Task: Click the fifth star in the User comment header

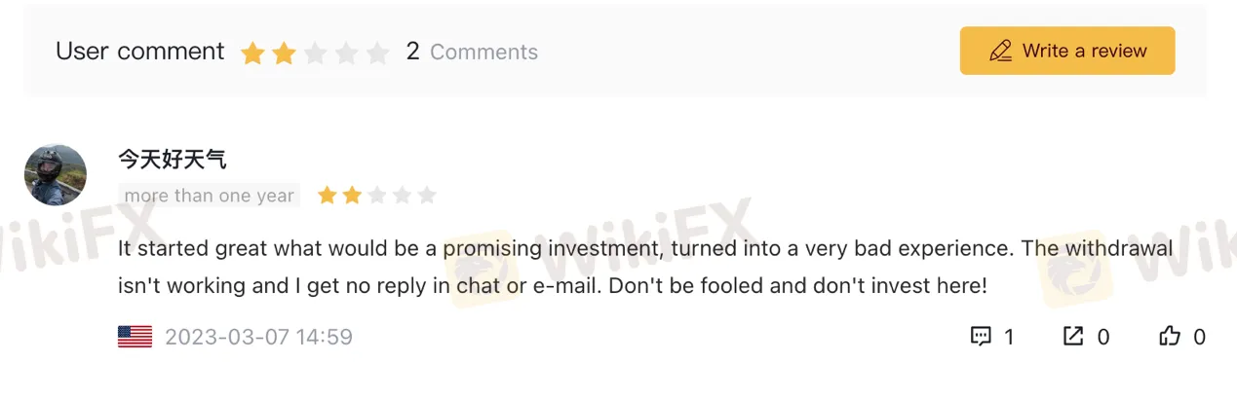Action: pyautogui.click(x=377, y=53)
